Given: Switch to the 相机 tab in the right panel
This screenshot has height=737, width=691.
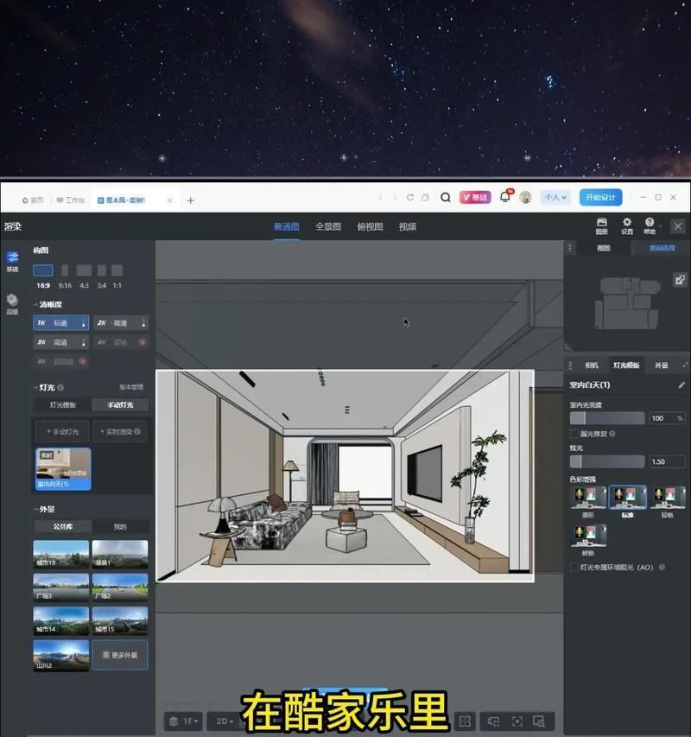Looking at the screenshot, I should [592, 365].
